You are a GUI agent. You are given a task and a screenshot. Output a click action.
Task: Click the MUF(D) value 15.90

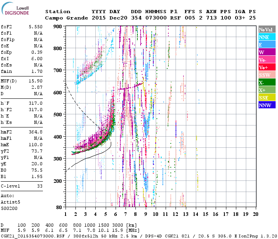coord(36,81)
